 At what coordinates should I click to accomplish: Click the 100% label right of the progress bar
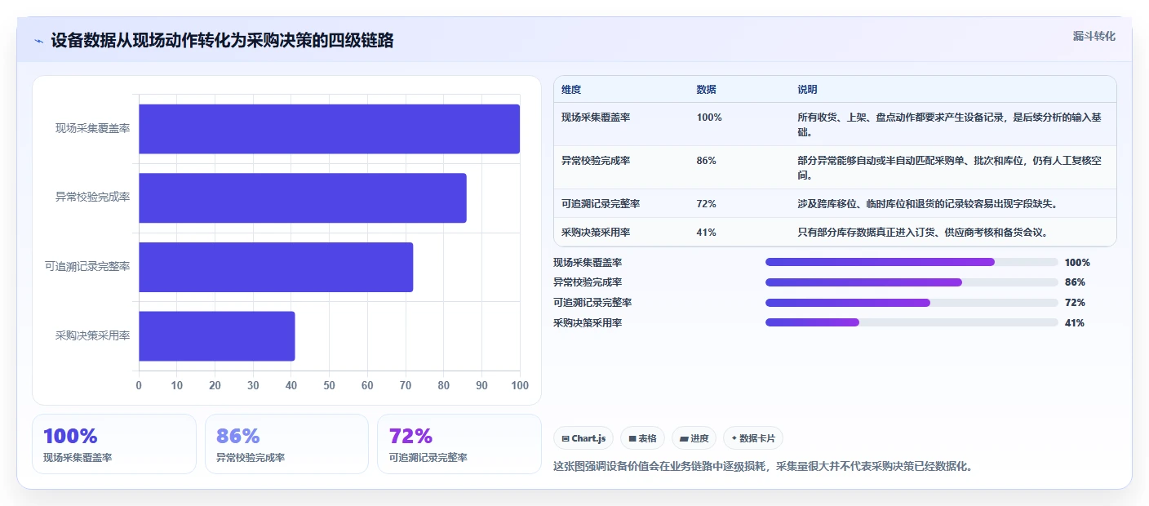(x=1077, y=263)
